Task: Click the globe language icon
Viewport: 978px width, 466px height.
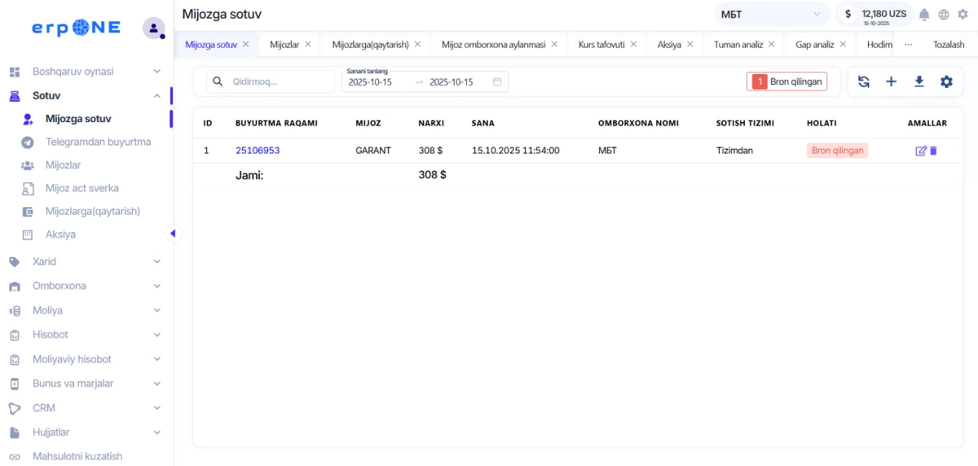Action: pyautogui.click(x=944, y=15)
